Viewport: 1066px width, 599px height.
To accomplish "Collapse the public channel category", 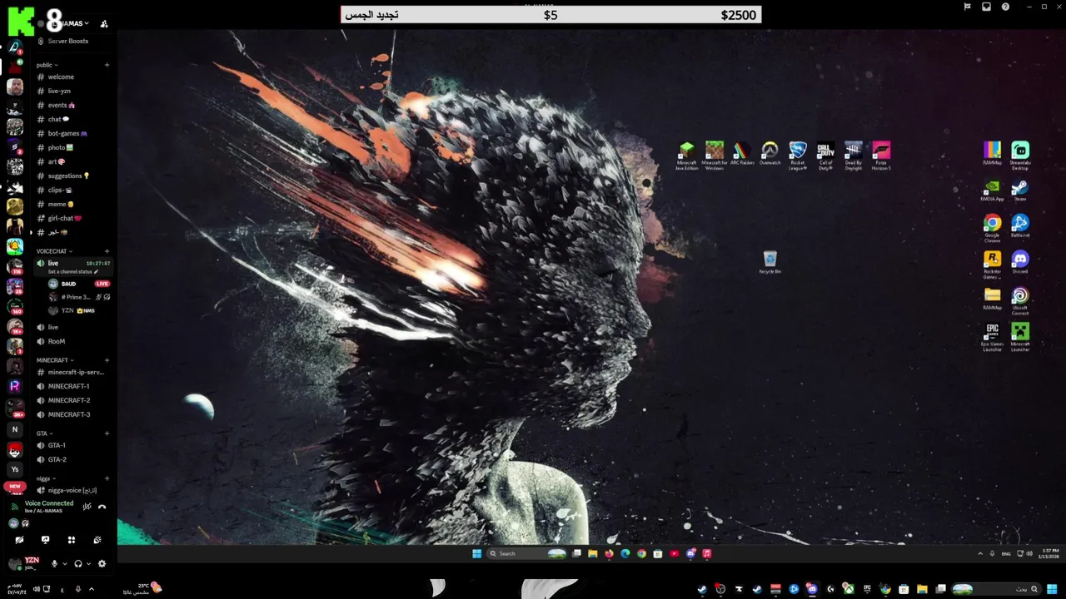I will [47, 65].
